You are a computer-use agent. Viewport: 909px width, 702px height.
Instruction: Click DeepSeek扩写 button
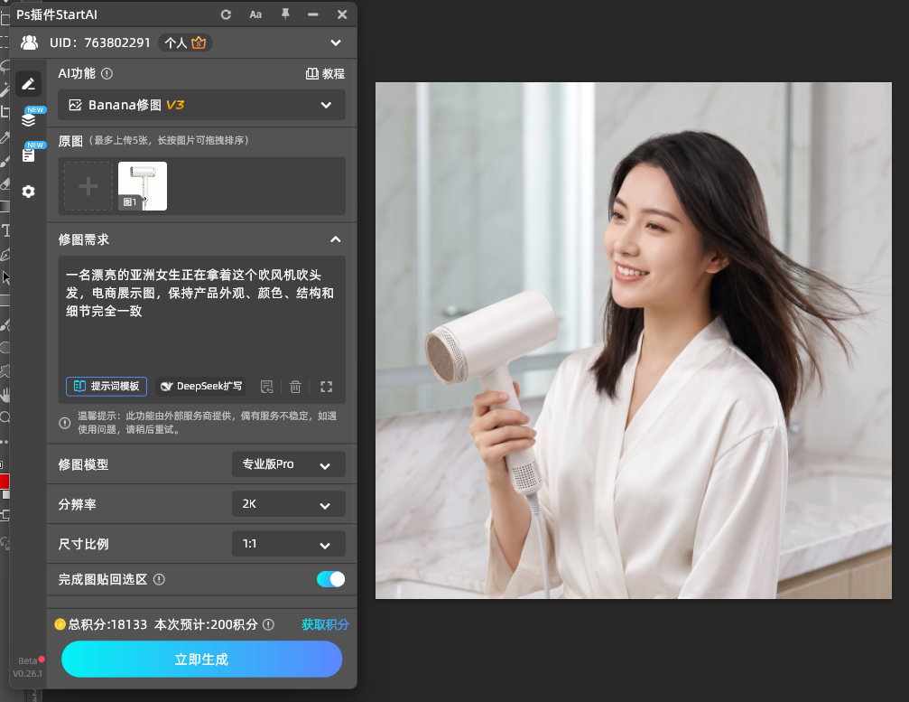pyautogui.click(x=200, y=387)
